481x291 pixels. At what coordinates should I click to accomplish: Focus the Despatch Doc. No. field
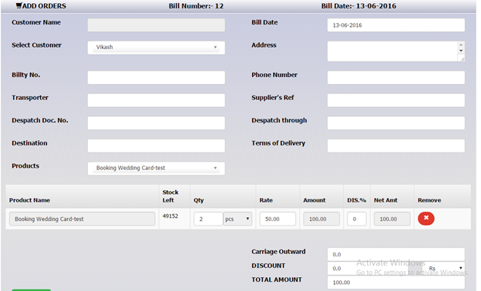pyautogui.click(x=156, y=123)
